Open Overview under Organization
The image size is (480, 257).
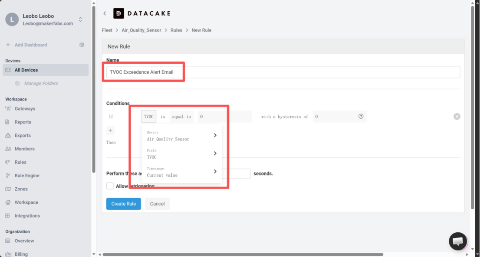pyautogui.click(x=24, y=241)
